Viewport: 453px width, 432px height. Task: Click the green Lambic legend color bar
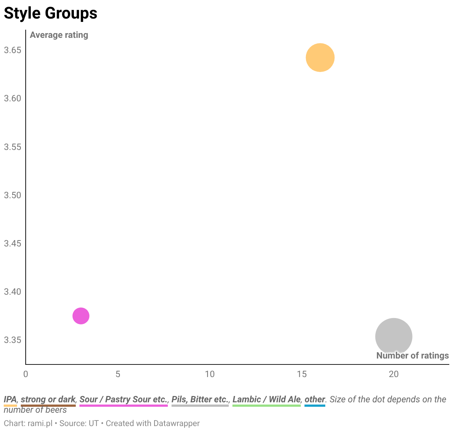pyautogui.click(x=267, y=406)
